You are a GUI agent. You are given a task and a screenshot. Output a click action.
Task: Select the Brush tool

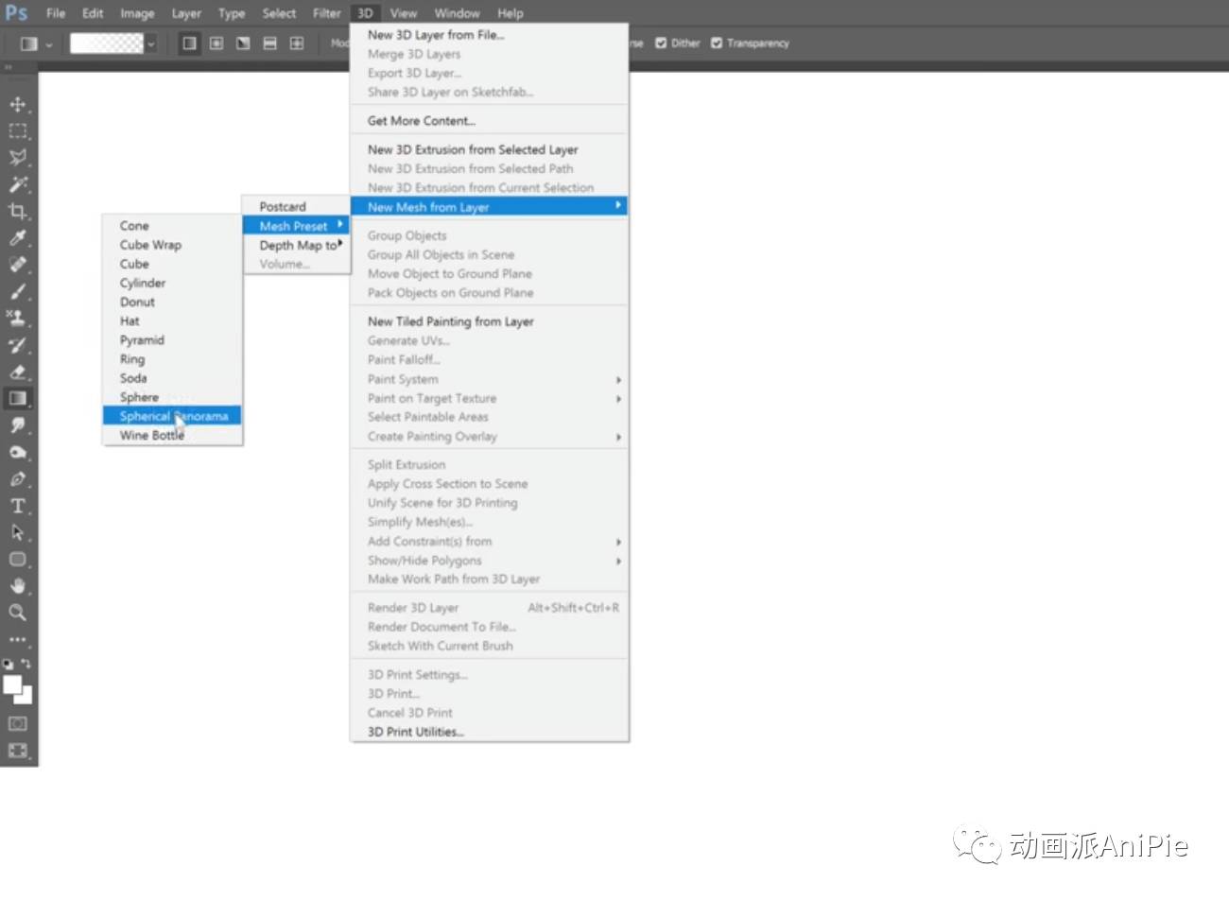[18, 291]
